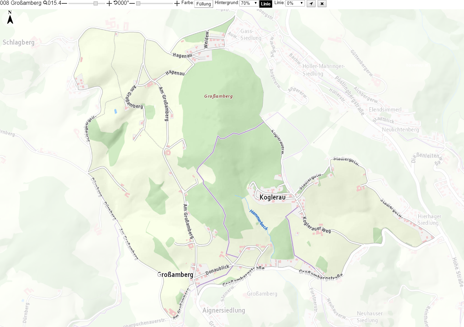The image size is (464, 327).
Task: Click the 008 Großamberg title text
Action: point(21,3)
